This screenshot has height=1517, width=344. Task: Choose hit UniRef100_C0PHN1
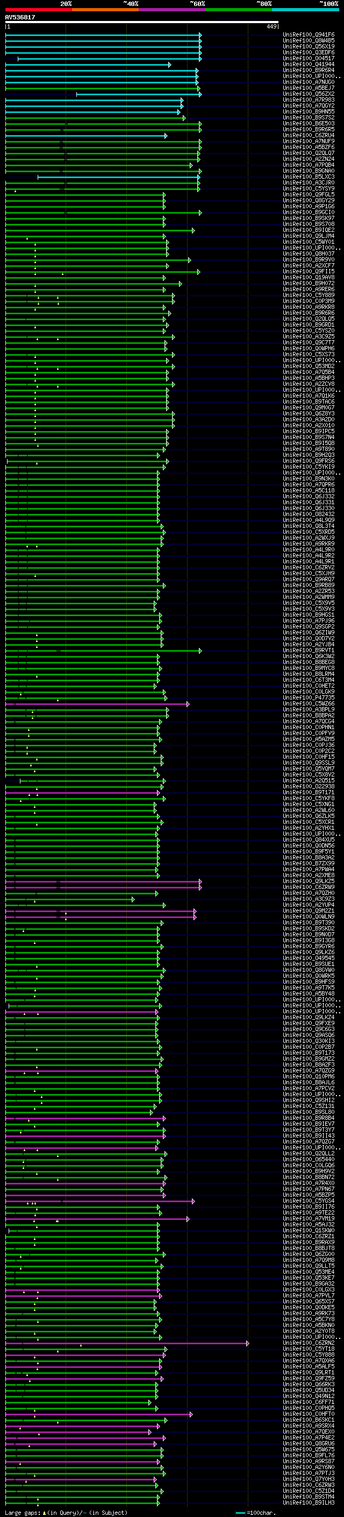tap(309, 728)
